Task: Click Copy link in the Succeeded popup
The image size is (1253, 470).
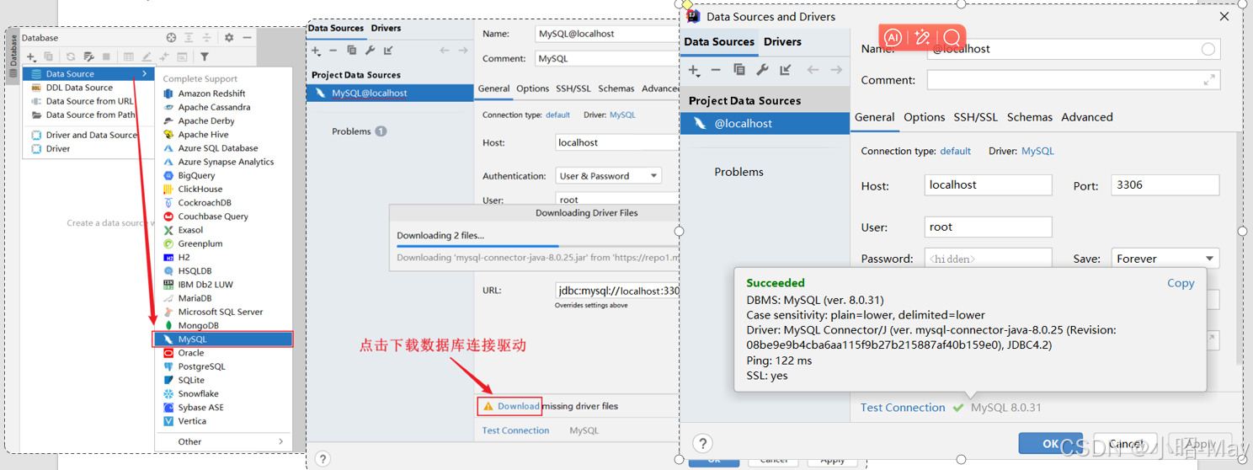Action: (x=1181, y=283)
